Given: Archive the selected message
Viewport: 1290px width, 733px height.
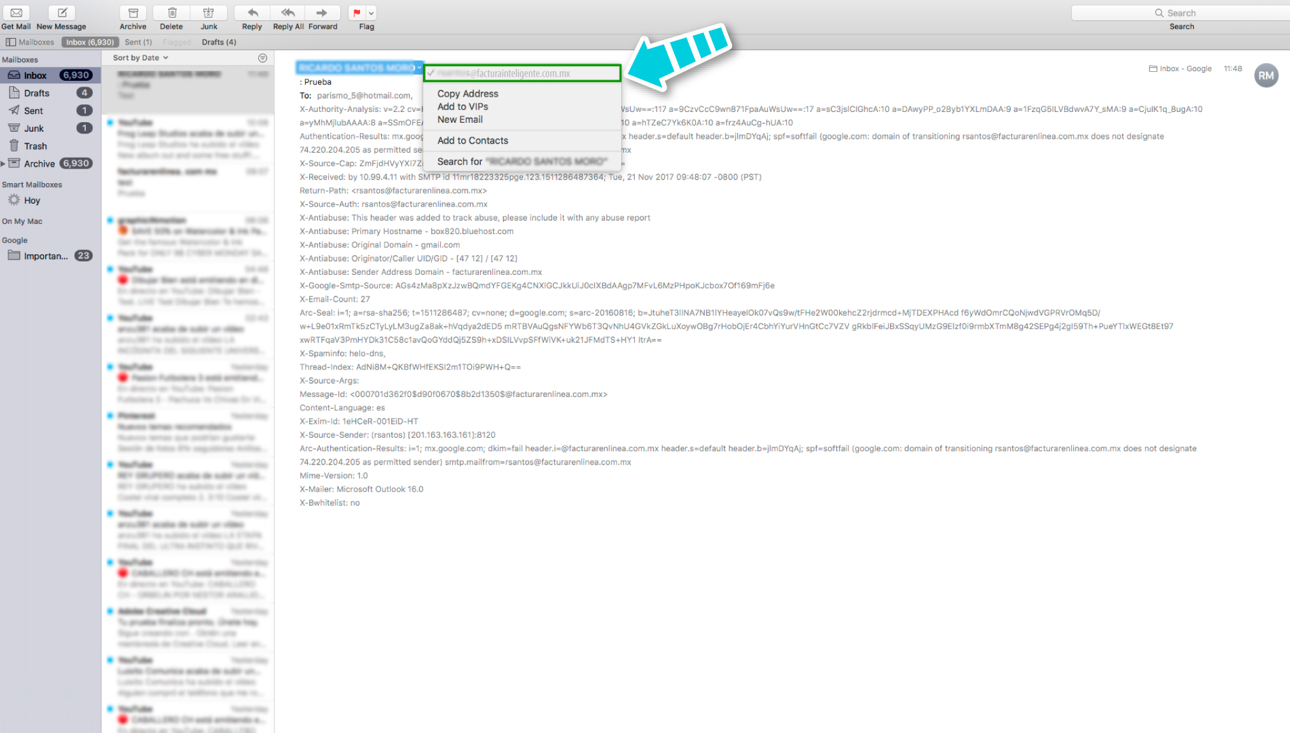Looking at the screenshot, I should click(133, 13).
